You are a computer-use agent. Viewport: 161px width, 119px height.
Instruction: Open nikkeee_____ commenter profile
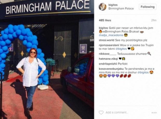[x=108, y=54]
